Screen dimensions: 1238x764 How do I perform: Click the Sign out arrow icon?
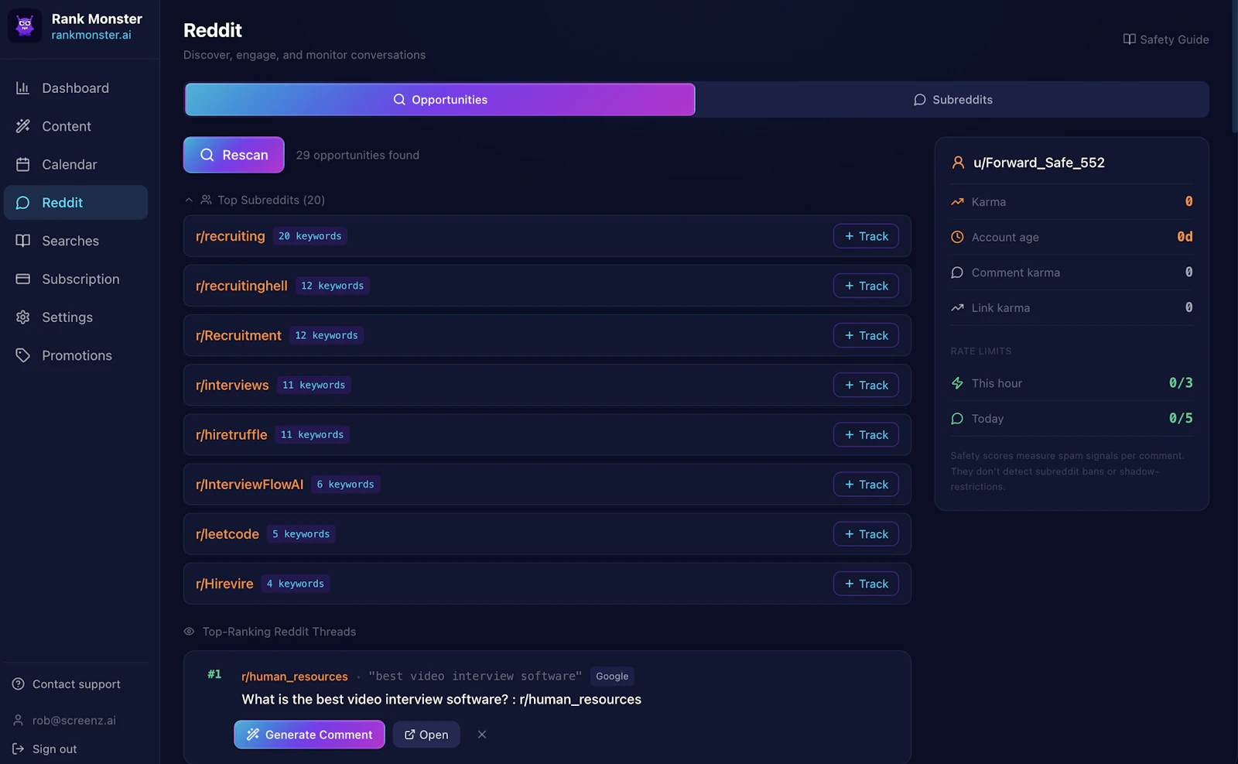coord(19,749)
